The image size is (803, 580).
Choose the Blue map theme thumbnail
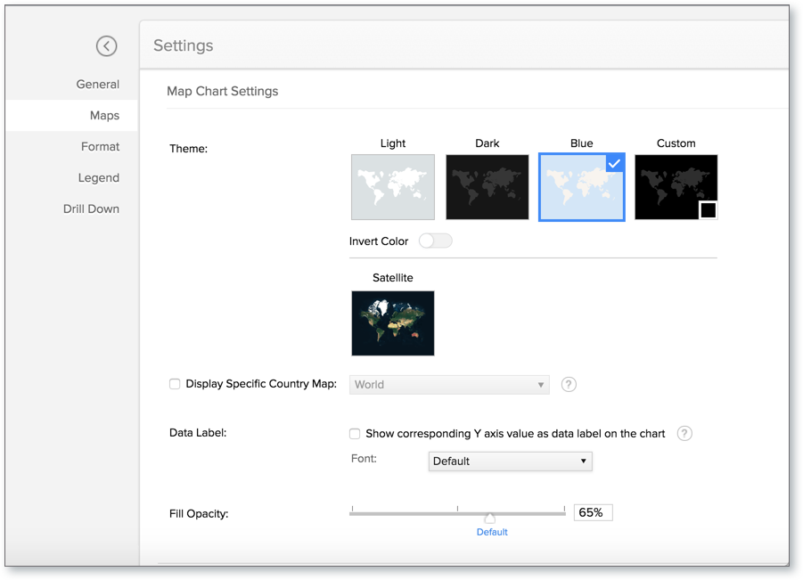point(582,187)
